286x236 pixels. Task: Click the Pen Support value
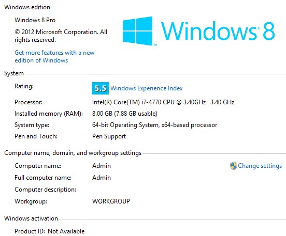tap(109, 136)
